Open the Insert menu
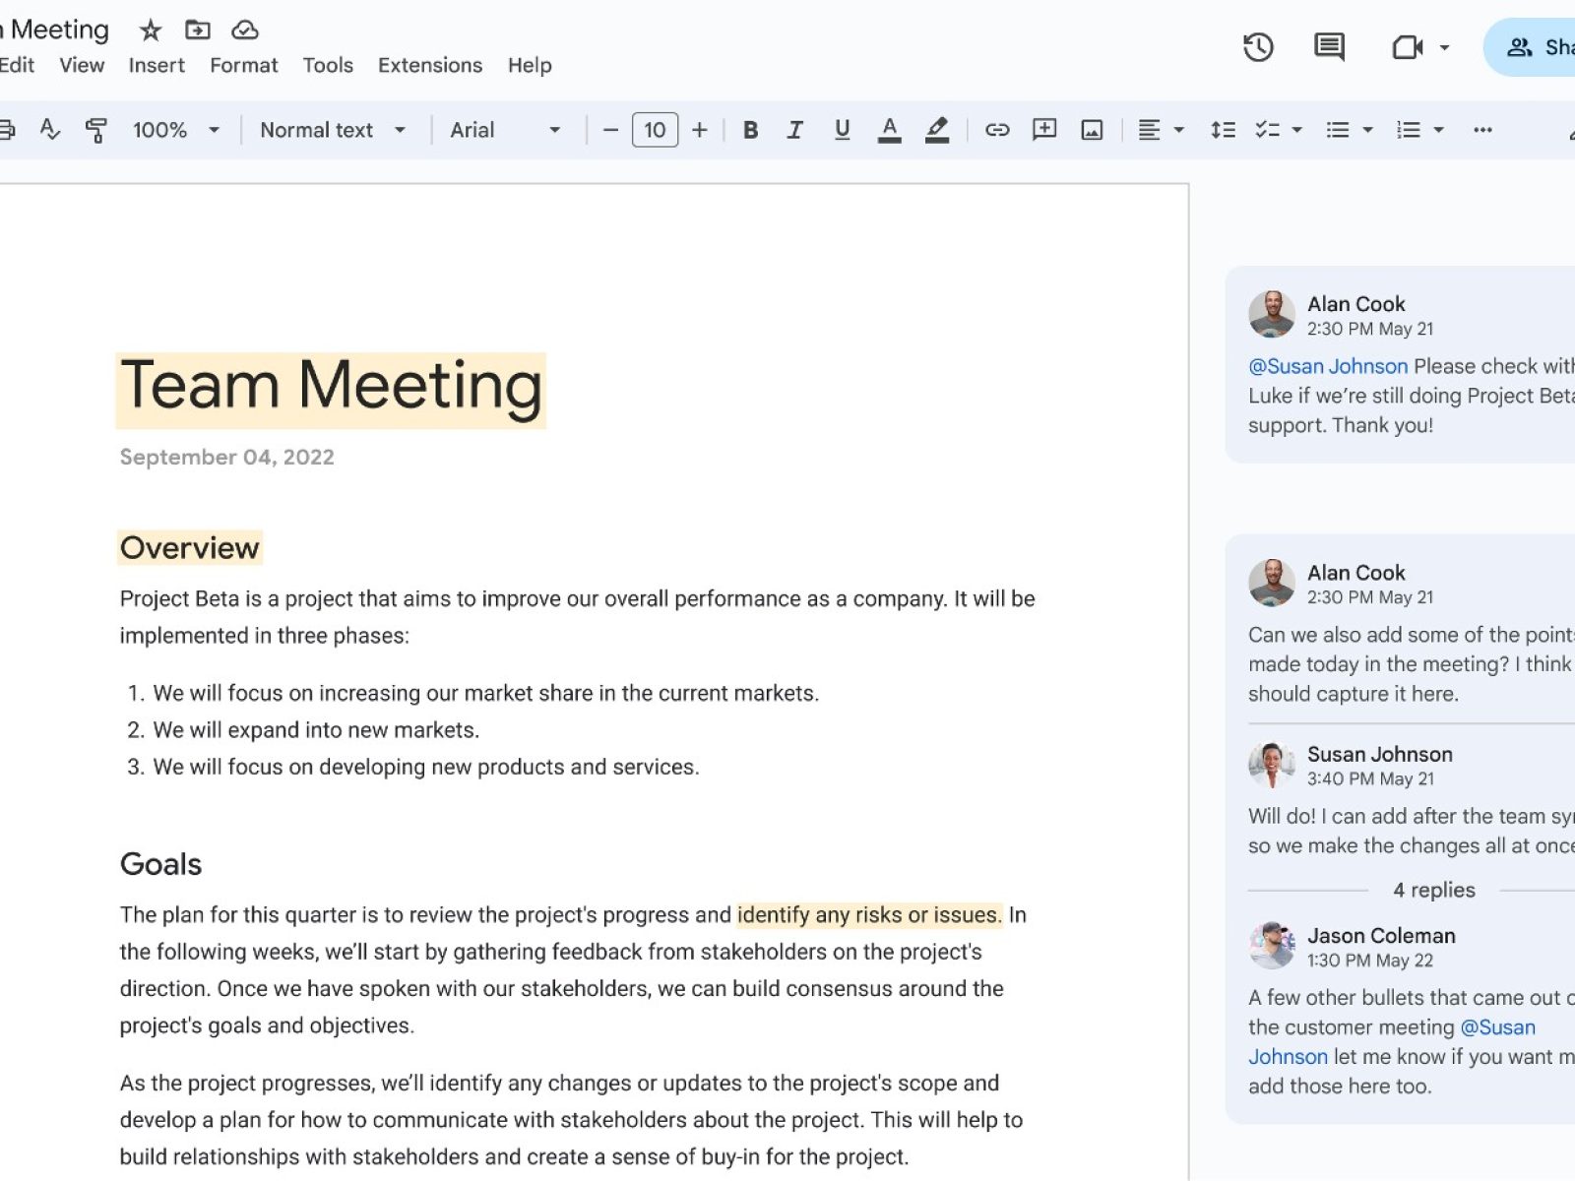Image resolution: width=1575 pixels, height=1181 pixels. pos(157,65)
